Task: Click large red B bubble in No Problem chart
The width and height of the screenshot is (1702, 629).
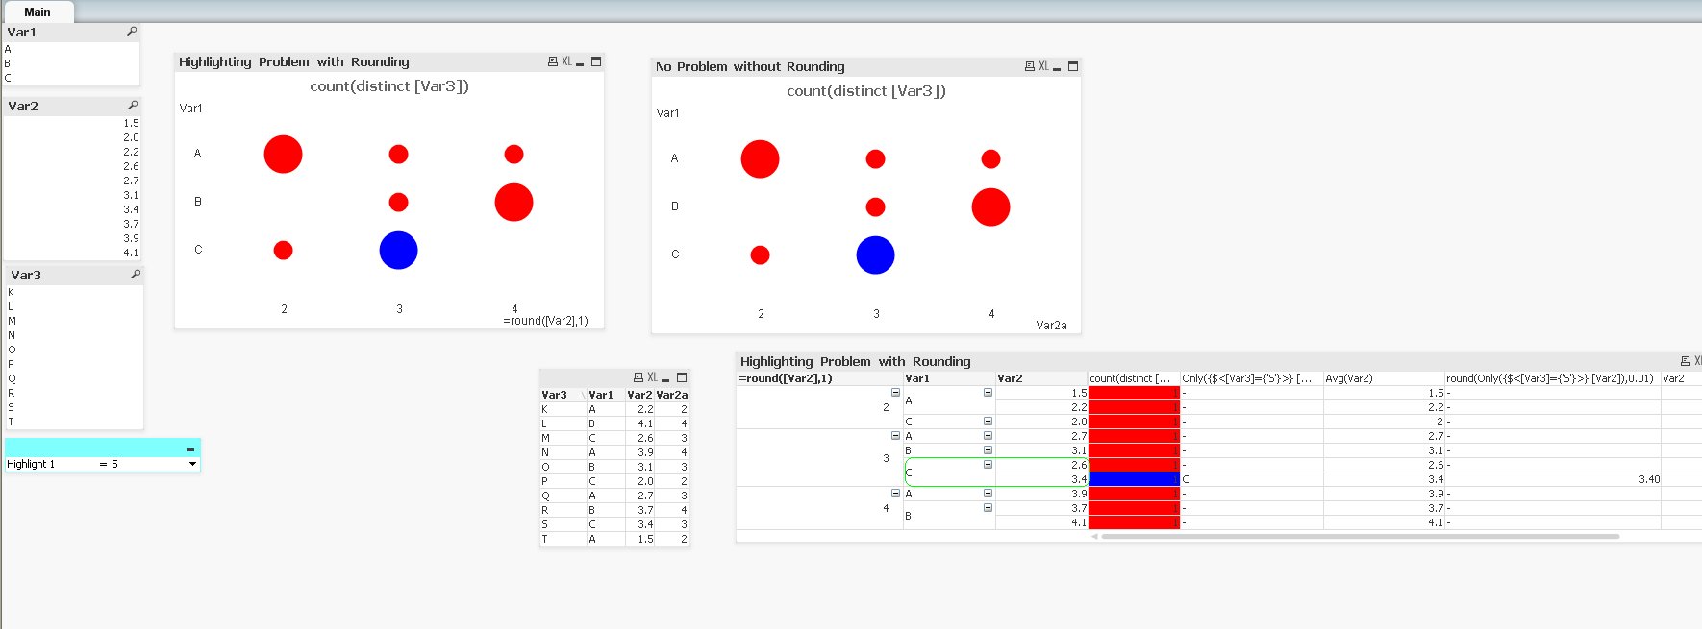Action: click(990, 207)
